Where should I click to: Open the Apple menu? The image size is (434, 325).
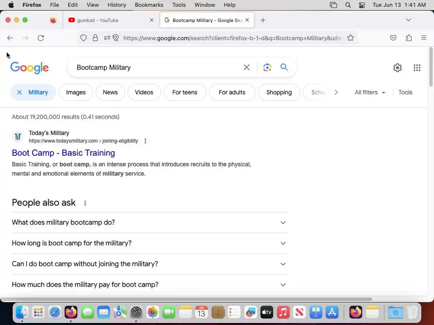click(x=11, y=5)
